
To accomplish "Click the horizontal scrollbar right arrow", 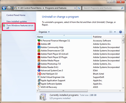I will tap(120, 91).
